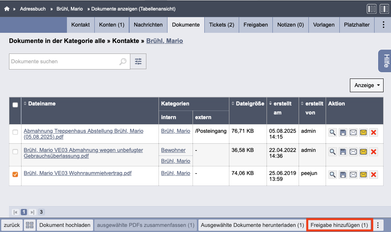Click yellow envelope for Wohnraummietvertrag row
The width and height of the screenshot is (391, 232).
point(363,175)
